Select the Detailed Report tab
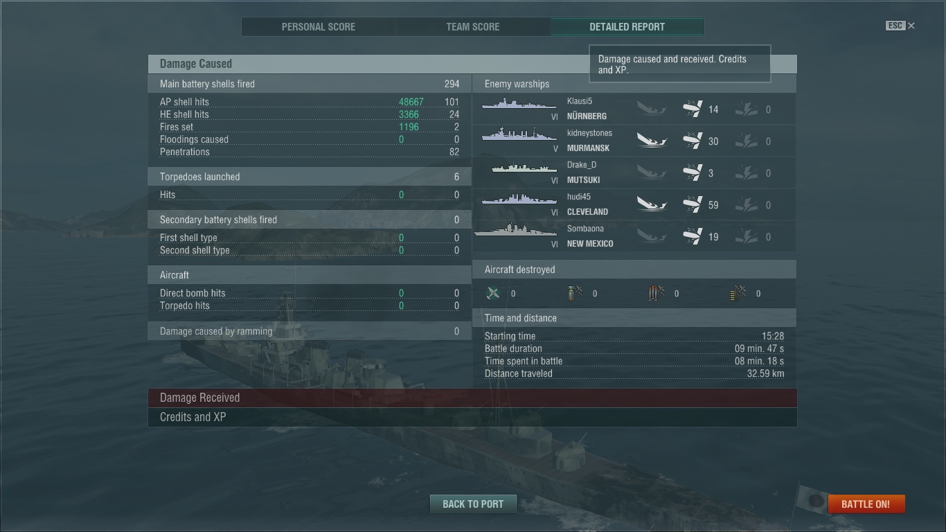 pyautogui.click(x=627, y=27)
